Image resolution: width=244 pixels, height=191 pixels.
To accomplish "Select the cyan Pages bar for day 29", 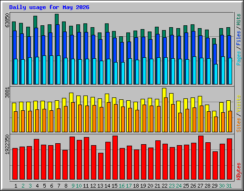I will [216, 74].
